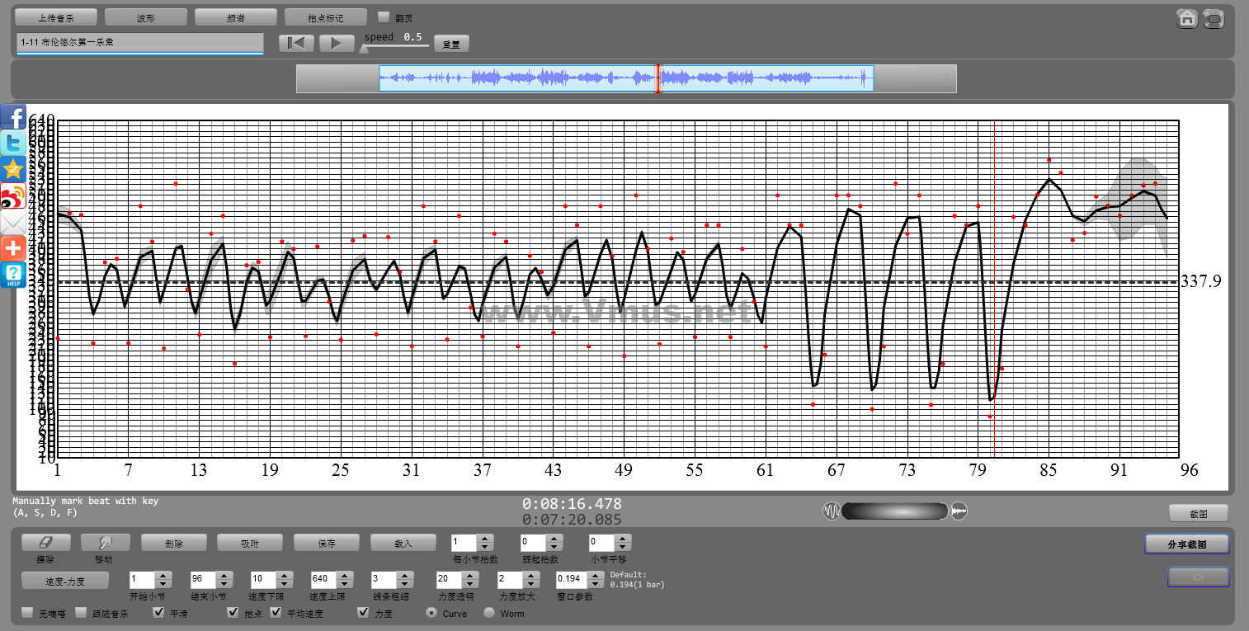Screen dimensions: 1249x631
Task: Share via the Facebook icon
Action: (13, 117)
